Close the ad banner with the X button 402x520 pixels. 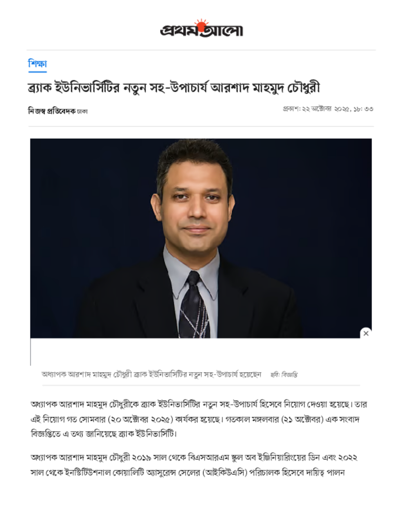click(x=366, y=333)
